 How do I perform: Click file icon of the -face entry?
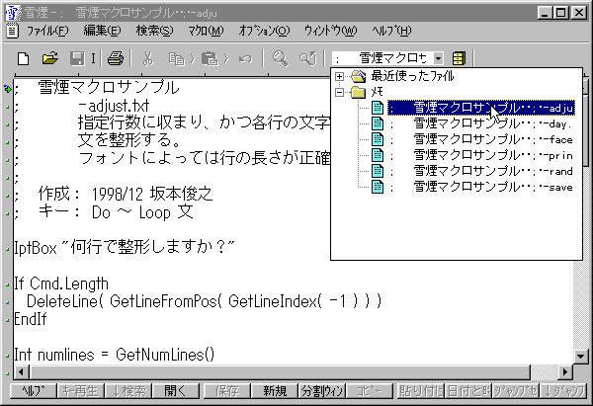click(x=378, y=139)
